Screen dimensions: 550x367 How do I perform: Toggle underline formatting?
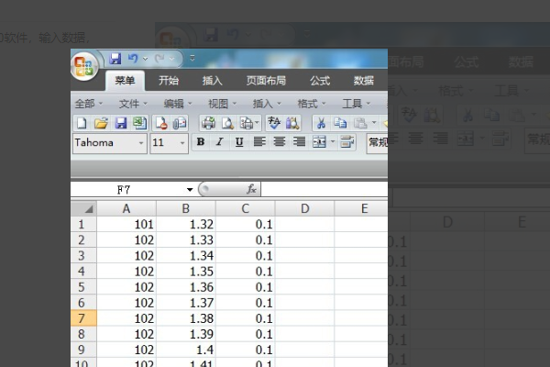239,142
